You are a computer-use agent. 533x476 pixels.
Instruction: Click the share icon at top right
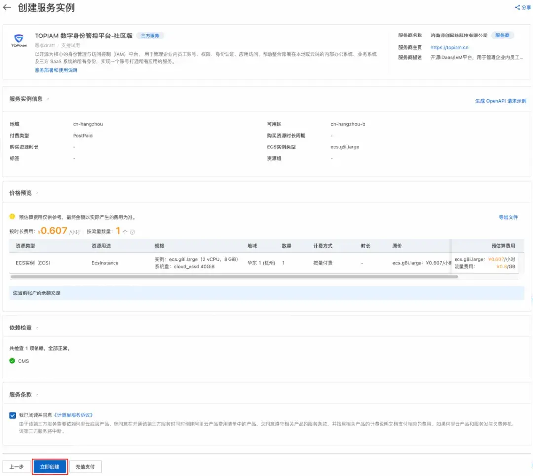point(517,7)
